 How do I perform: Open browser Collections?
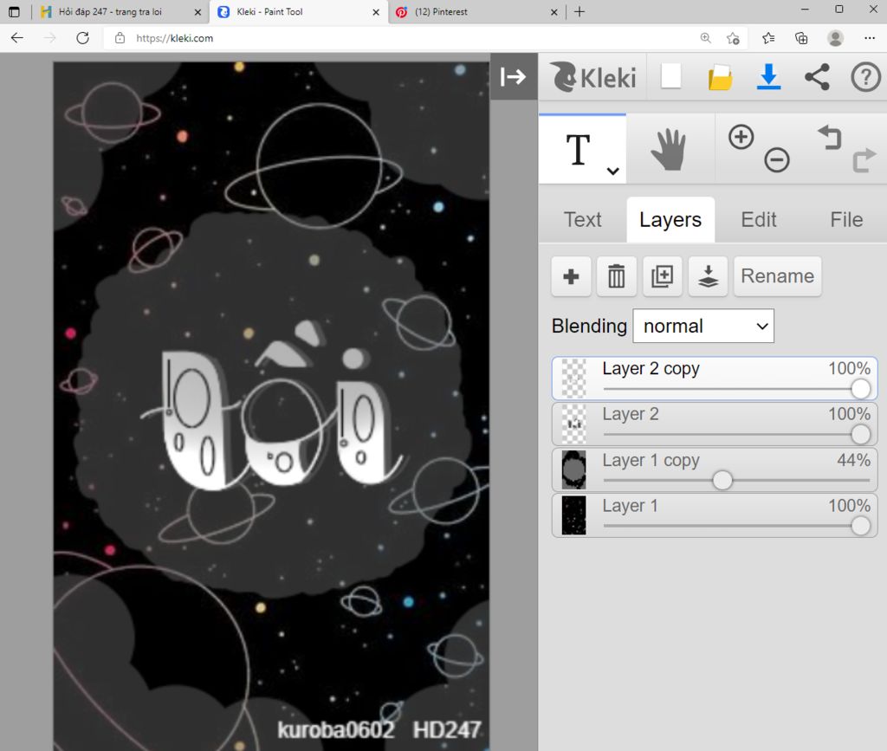coord(801,38)
